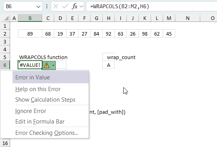Screen dimensions: 217x147
Task: Select column M header
Action: [169, 18]
